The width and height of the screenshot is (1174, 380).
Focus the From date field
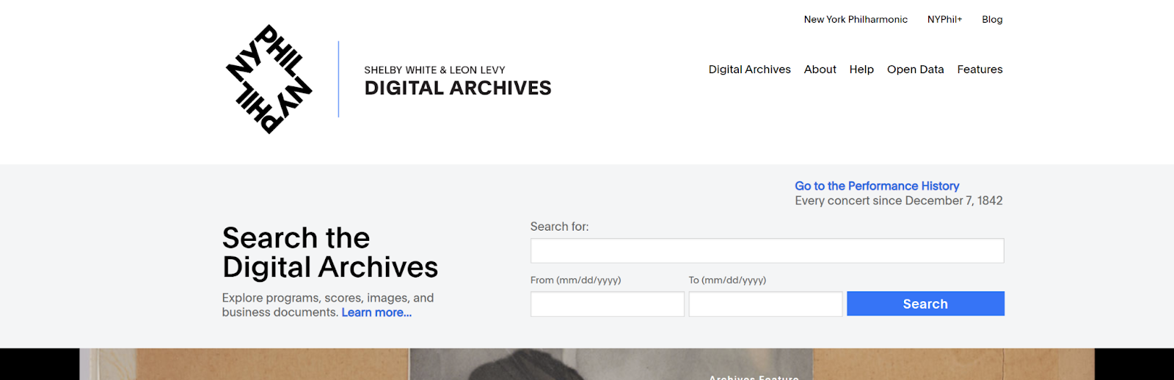click(607, 304)
